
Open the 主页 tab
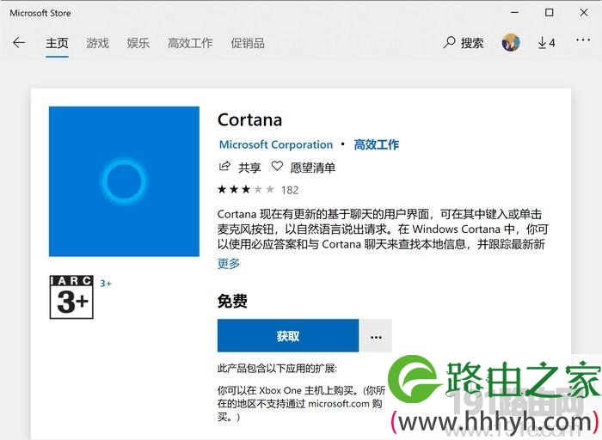tap(57, 43)
